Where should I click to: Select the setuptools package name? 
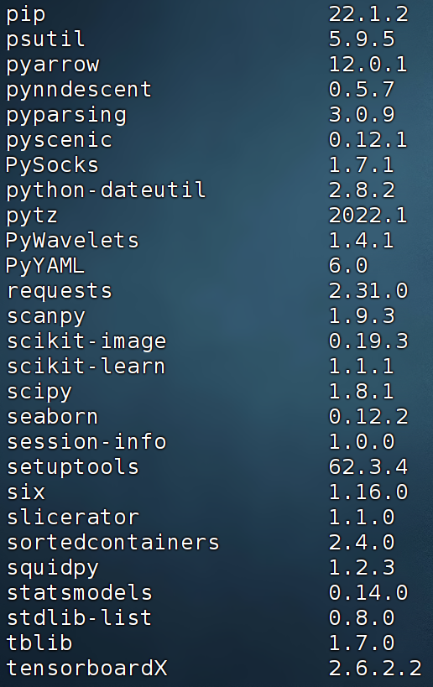[x=73, y=468]
